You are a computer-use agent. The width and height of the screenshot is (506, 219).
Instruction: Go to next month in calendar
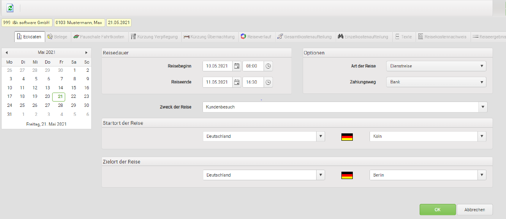[x=86, y=53]
